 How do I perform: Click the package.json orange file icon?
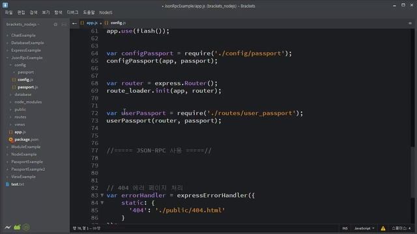point(10,139)
